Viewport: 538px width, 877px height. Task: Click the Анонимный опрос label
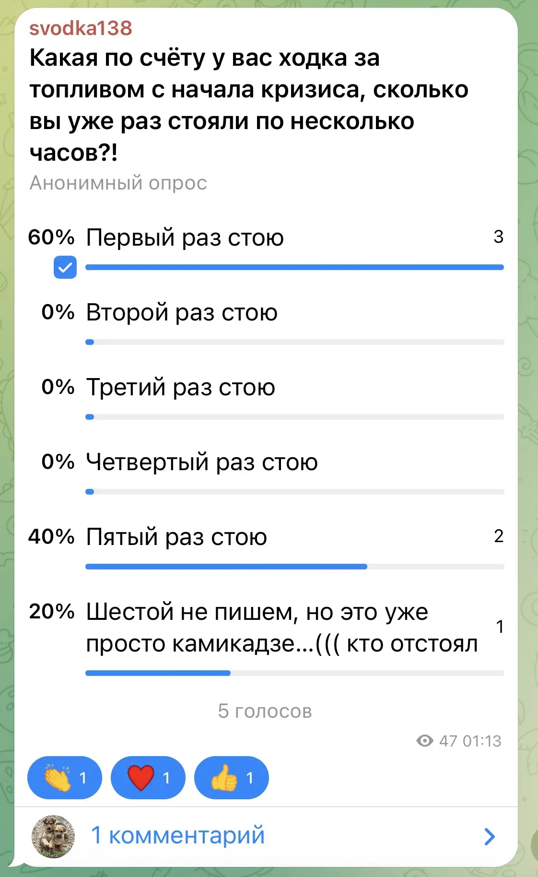118,183
